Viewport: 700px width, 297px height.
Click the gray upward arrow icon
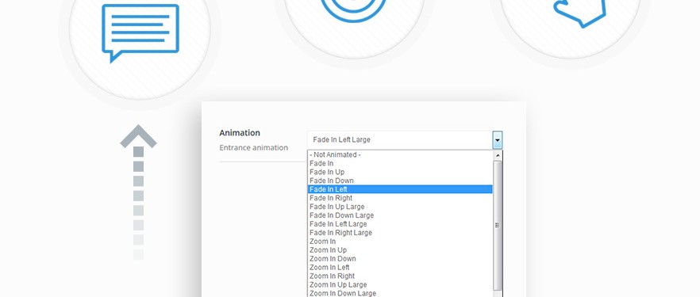pos(138,192)
